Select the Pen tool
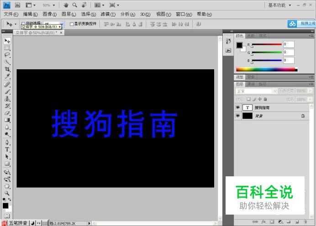 7,142
